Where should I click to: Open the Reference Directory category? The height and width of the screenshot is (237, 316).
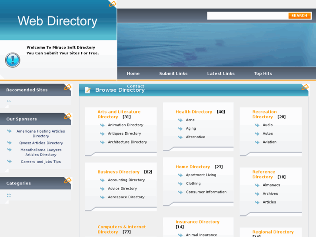pos(263,174)
